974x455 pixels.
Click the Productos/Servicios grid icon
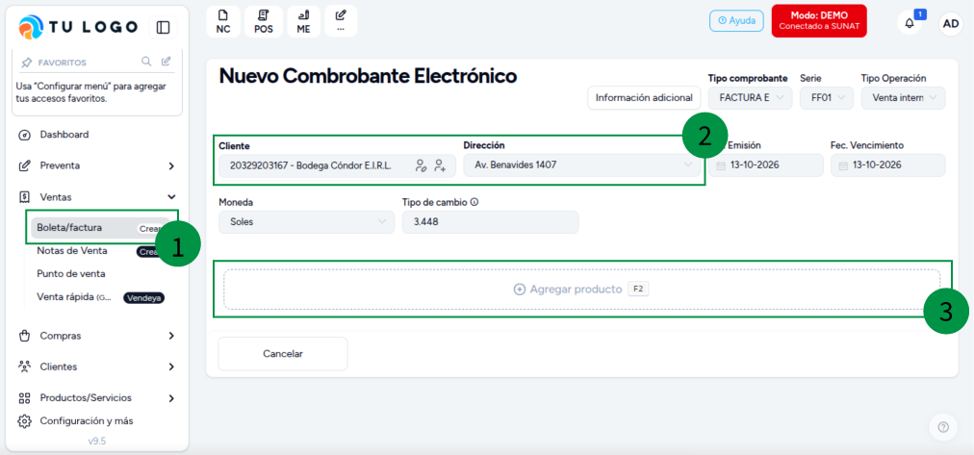click(25, 398)
